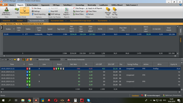Click Stop HUD
The height and width of the screenshot is (103, 183).
(x=53, y=11)
